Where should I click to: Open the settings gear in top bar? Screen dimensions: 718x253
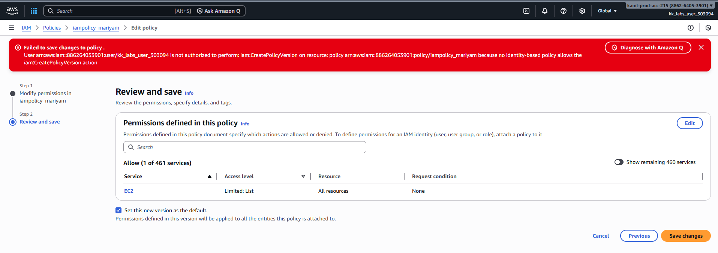[582, 11]
